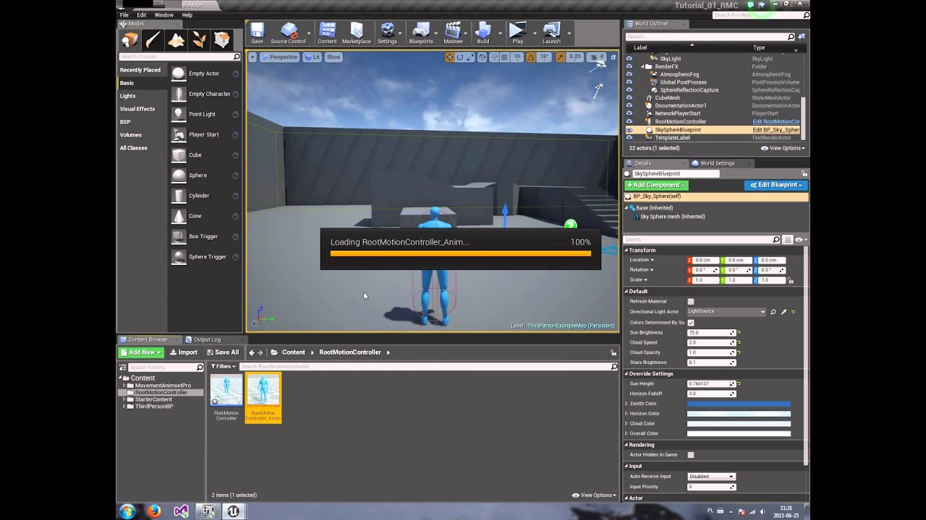Click the Sphere class icon
Screen dimensions: 926x520
[179, 175]
